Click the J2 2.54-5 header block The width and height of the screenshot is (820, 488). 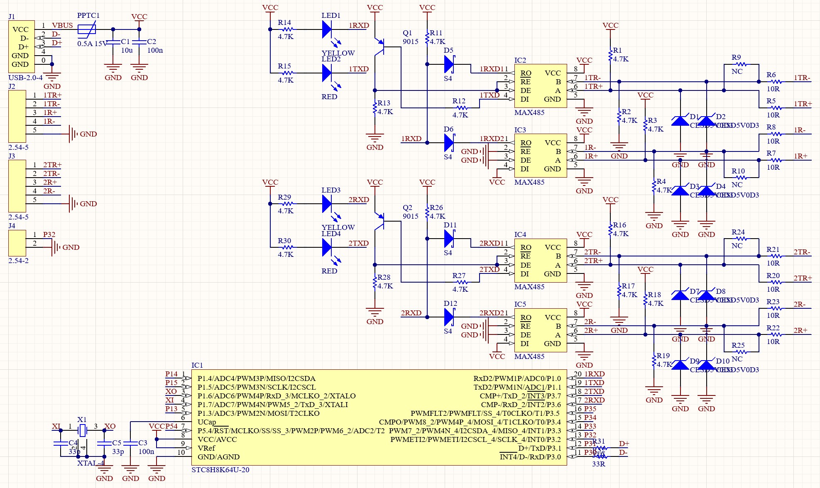point(17,117)
